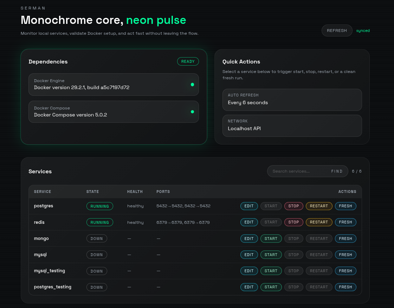Restart the redis service
Image resolution: width=394 pixels, height=308 pixels.
point(319,222)
